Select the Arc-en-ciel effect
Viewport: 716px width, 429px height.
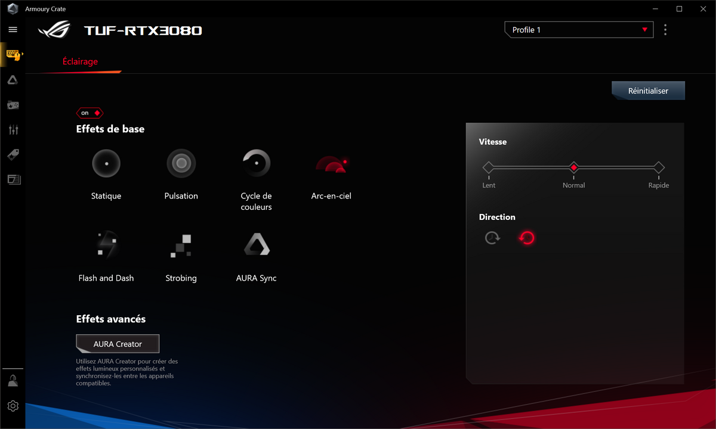coord(332,163)
